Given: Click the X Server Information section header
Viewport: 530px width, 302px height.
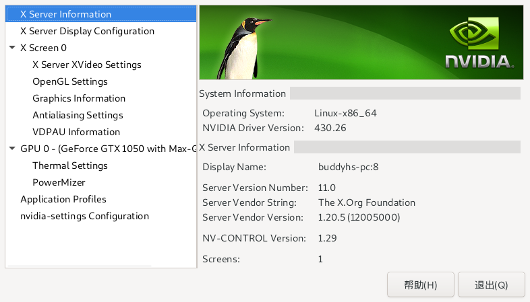Looking at the screenshot, I should pos(244,147).
